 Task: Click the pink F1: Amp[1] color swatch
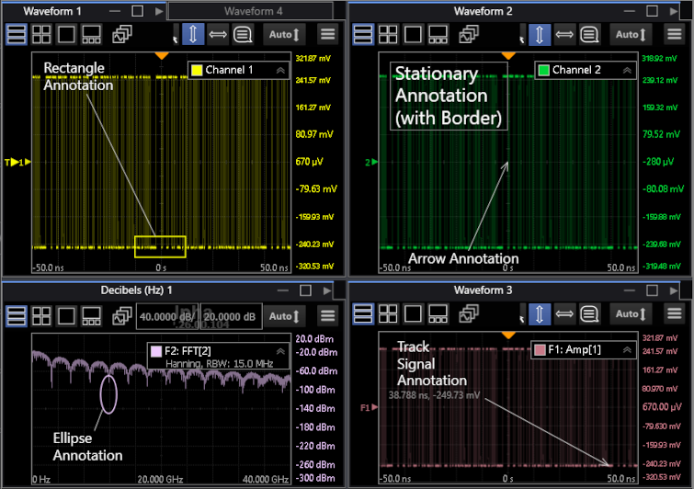[x=540, y=350]
